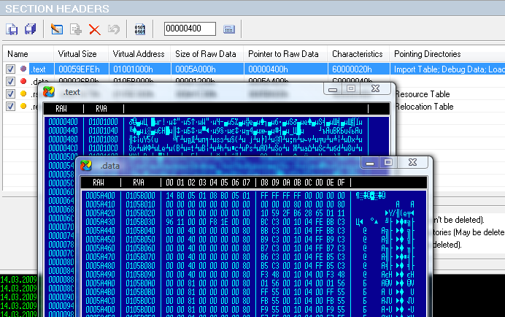This screenshot has width=505, height=317.
Task: Sort by the Characteristics column header
Action: pos(358,54)
